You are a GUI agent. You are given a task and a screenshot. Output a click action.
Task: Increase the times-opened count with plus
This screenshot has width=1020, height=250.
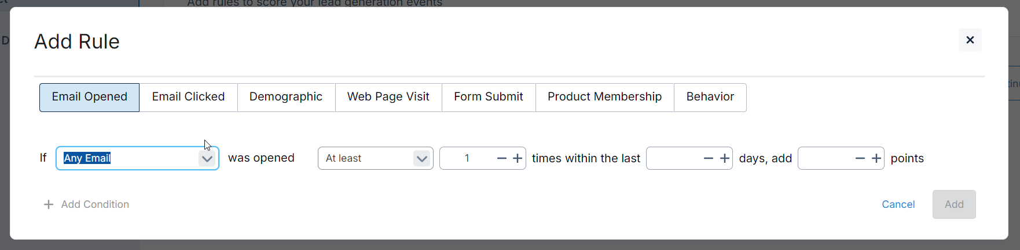coord(518,158)
